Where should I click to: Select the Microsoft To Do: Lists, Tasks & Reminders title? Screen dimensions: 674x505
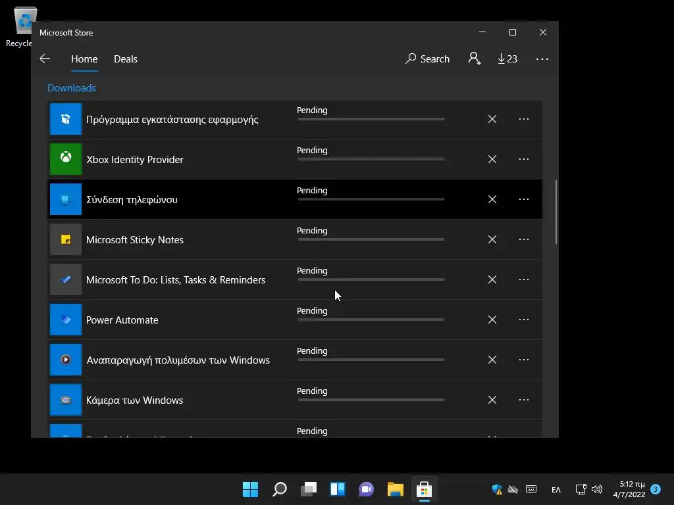pyautogui.click(x=176, y=280)
